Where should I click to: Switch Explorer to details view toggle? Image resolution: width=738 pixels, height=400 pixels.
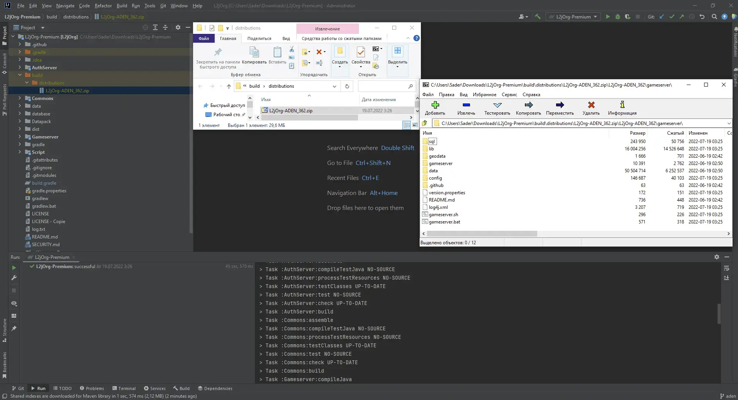coord(407,125)
